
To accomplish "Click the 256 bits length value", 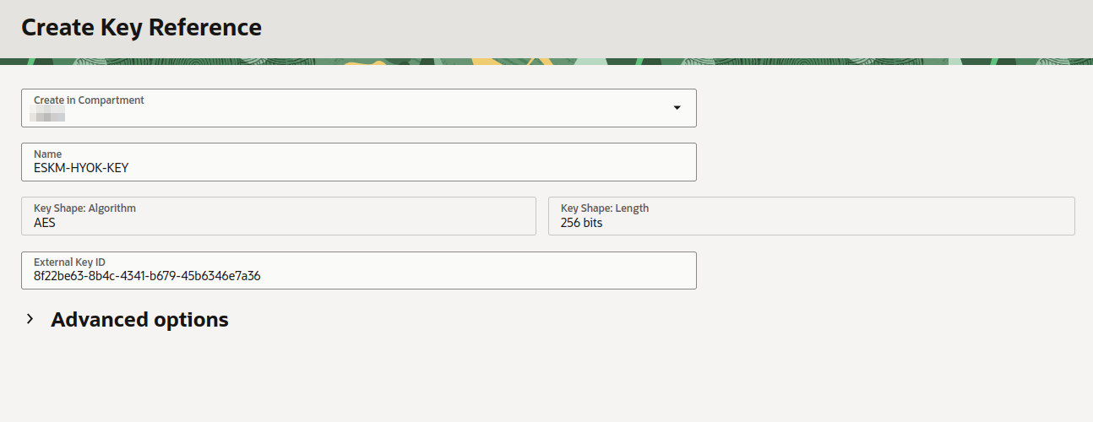I will click(x=582, y=224).
